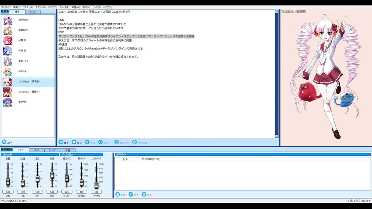Switch to フレーズ tuning tab
Image resolution: width=372 pixels, height=209 pixels.
coord(52,150)
